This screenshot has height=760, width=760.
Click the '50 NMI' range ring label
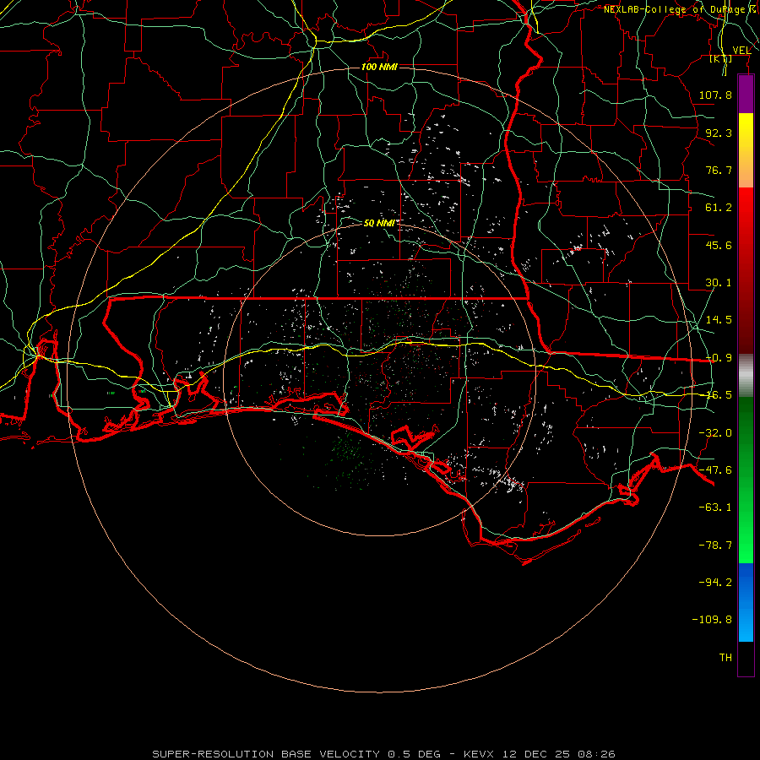(379, 223)
